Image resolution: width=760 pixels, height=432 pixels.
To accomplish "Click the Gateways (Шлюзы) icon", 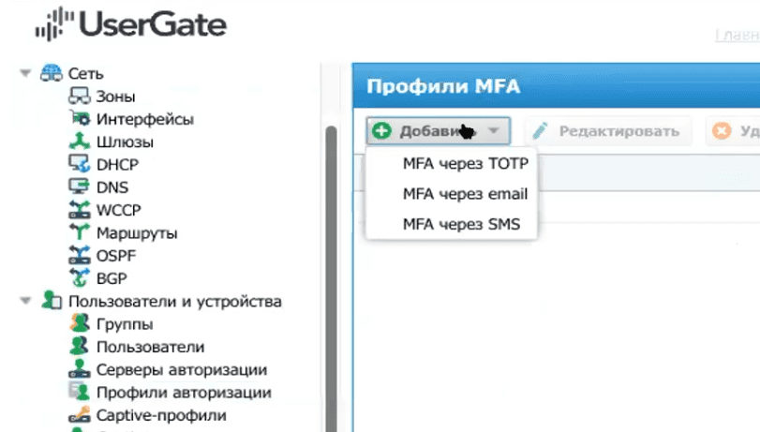I will pyautogui.click(x=80, y=142).
